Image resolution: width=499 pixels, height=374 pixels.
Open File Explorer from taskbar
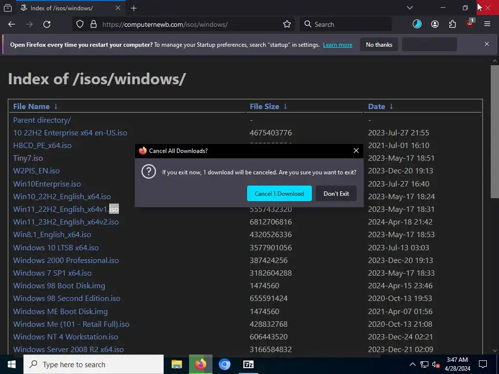pyautogui.click(x=176, y=364)
